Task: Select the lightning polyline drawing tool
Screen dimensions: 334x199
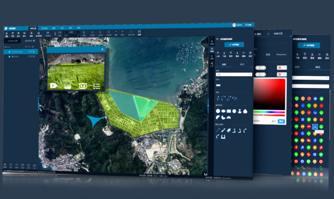Action: [218, 98]
